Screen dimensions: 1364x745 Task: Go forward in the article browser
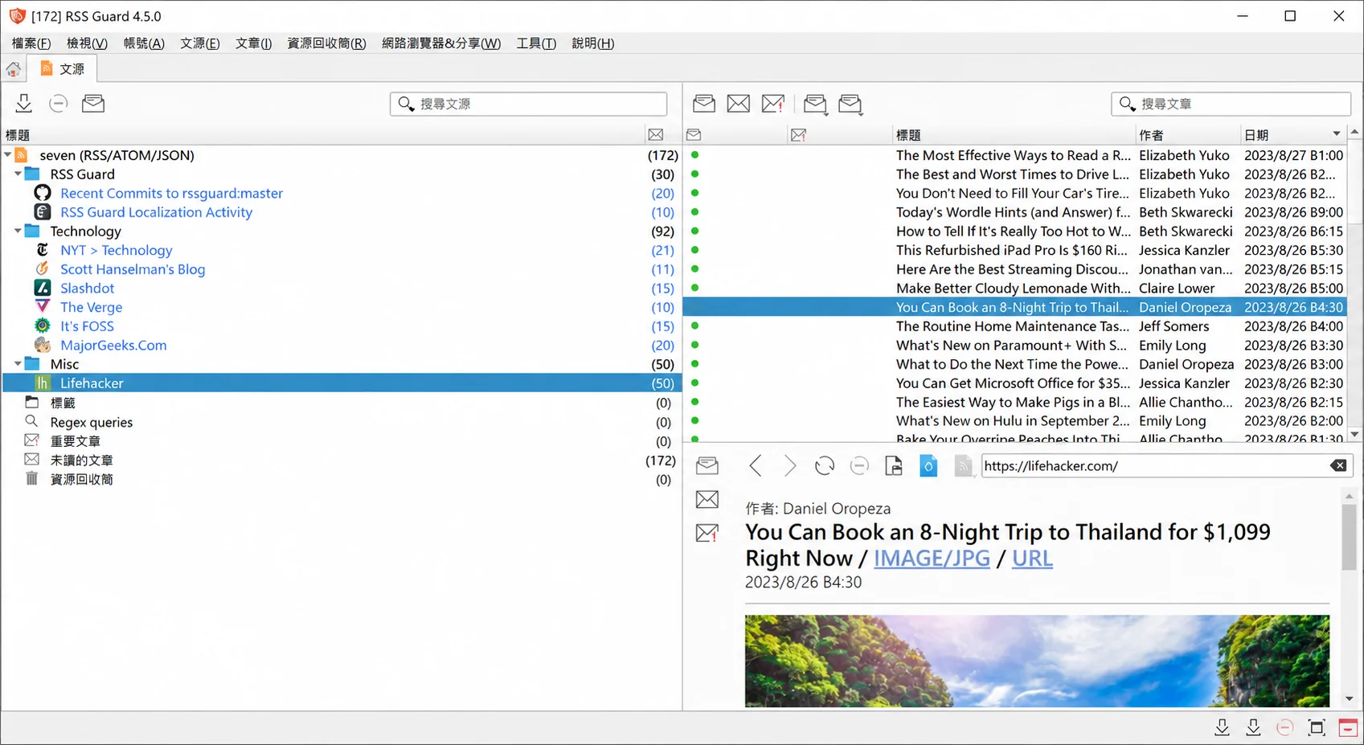click(x=790, y=465)
